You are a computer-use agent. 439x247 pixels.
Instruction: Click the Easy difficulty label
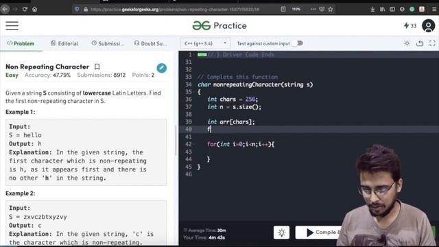(12, 75)
